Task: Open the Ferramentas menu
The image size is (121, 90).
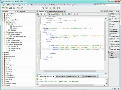Action: pyautogui.click(x=62, y=5)
